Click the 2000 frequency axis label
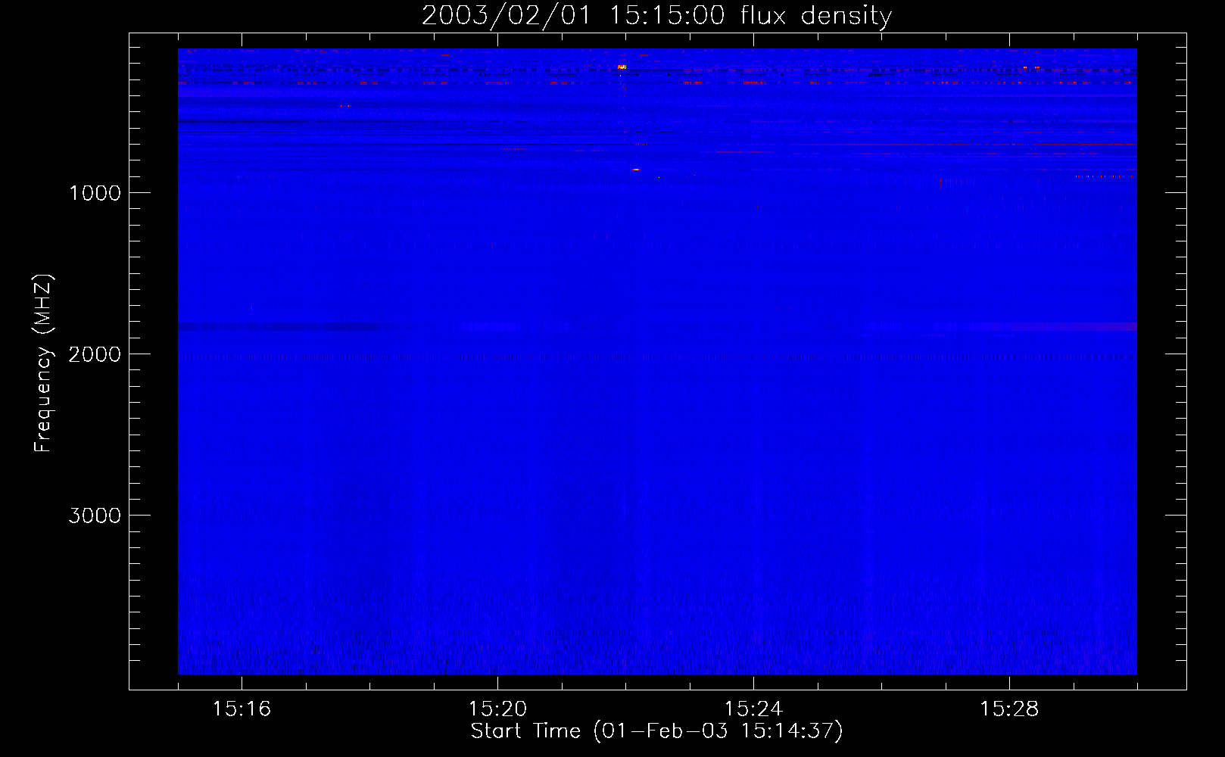The height and width of the screenshot is (757, 1225). click(95, 354)
